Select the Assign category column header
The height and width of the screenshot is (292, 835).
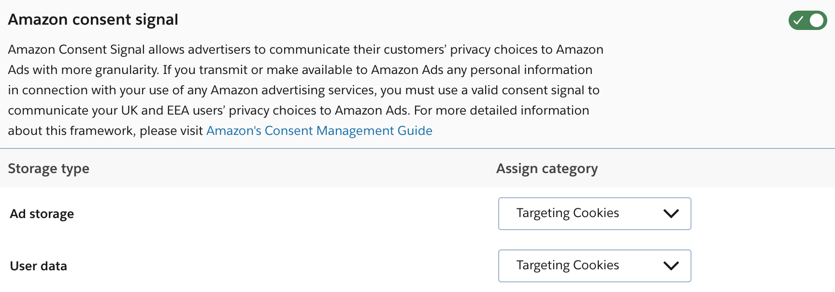(547, 168)
